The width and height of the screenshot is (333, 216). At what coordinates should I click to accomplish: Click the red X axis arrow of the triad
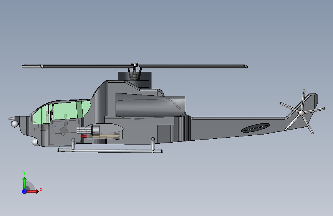coord(32,191)
